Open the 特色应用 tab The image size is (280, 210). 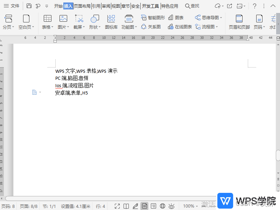(x=170, y=6)
